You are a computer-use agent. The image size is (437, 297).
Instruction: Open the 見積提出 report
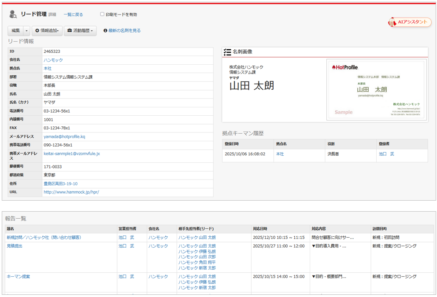[15, 246]
